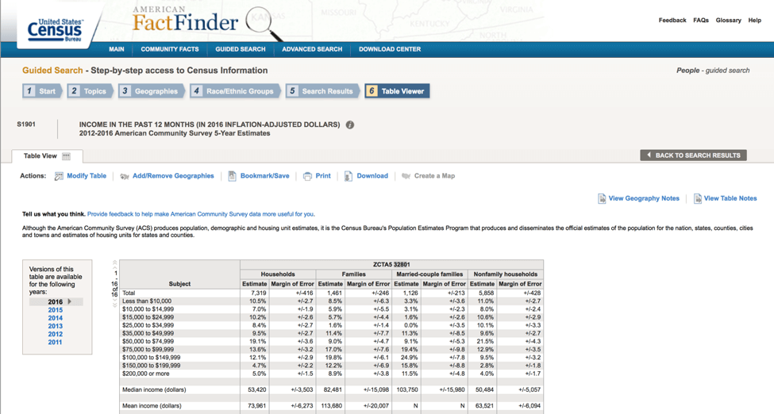Click the ZCTA5 32801 geography header
This screenshot has width=774, height=414.
[x=391, y=264]
